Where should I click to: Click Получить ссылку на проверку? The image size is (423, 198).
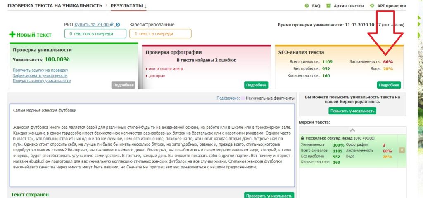[40, 70]
